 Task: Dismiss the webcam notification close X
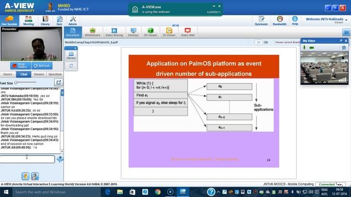pyautogui.click(x=219, y=6)
